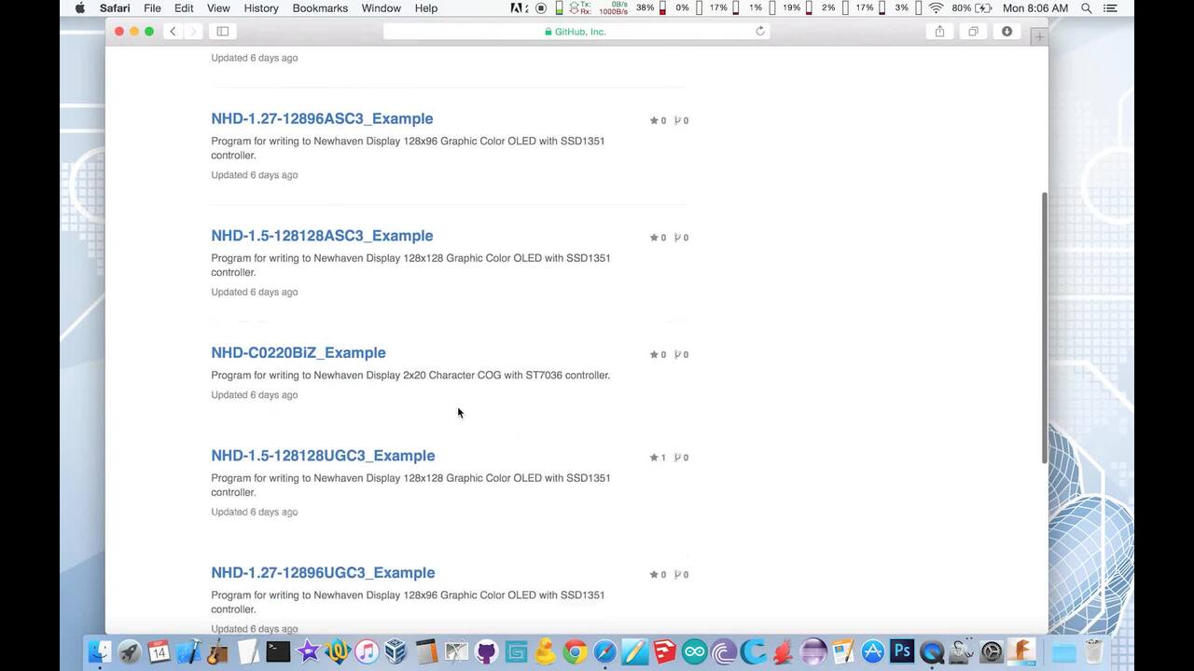Open the History menu
The image size is (1194, 671).
pyautogui.click(x=261, y=8)
